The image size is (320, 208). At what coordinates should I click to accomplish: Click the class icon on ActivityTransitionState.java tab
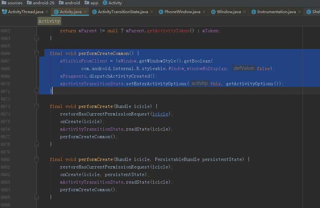[94, 12]
